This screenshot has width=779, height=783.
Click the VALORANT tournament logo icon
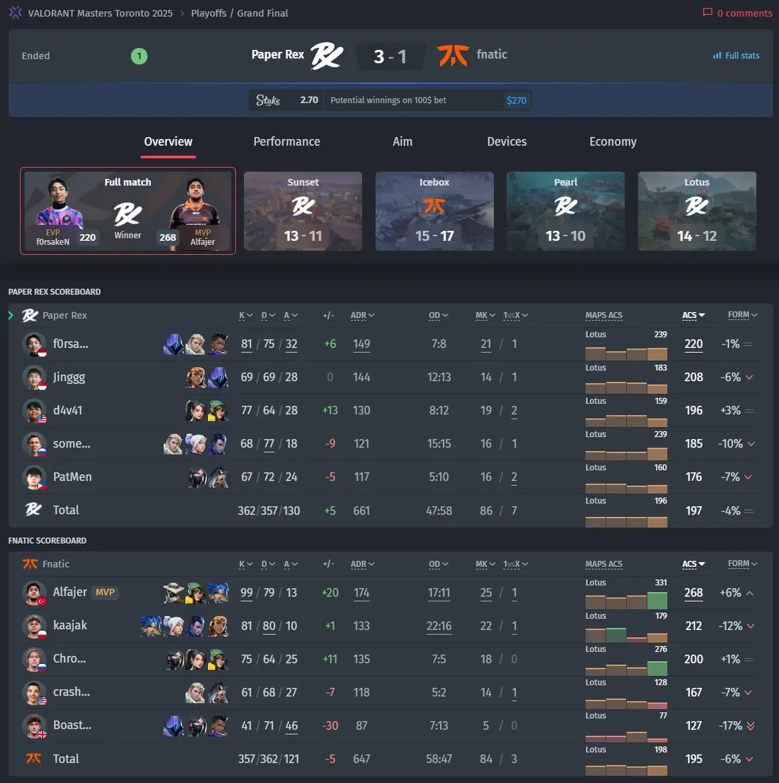point(15,13)
